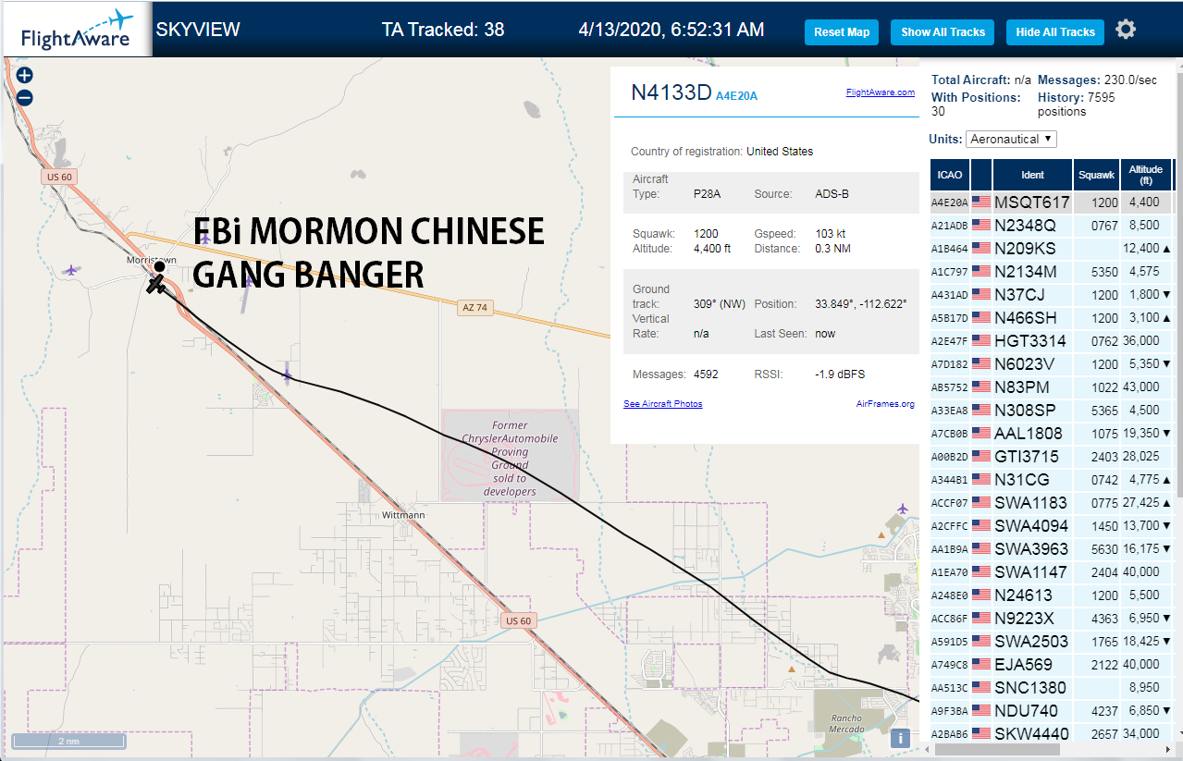The height and width of the screenshot is (761, 1183).
Task: Open the See Aircraft Photos link
Action: [662, 404]
